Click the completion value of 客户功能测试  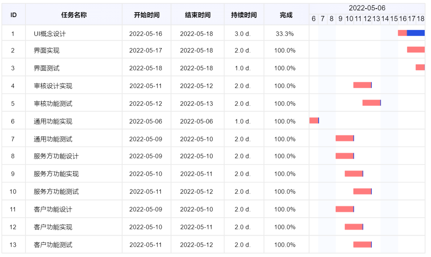tap(285, 245)
